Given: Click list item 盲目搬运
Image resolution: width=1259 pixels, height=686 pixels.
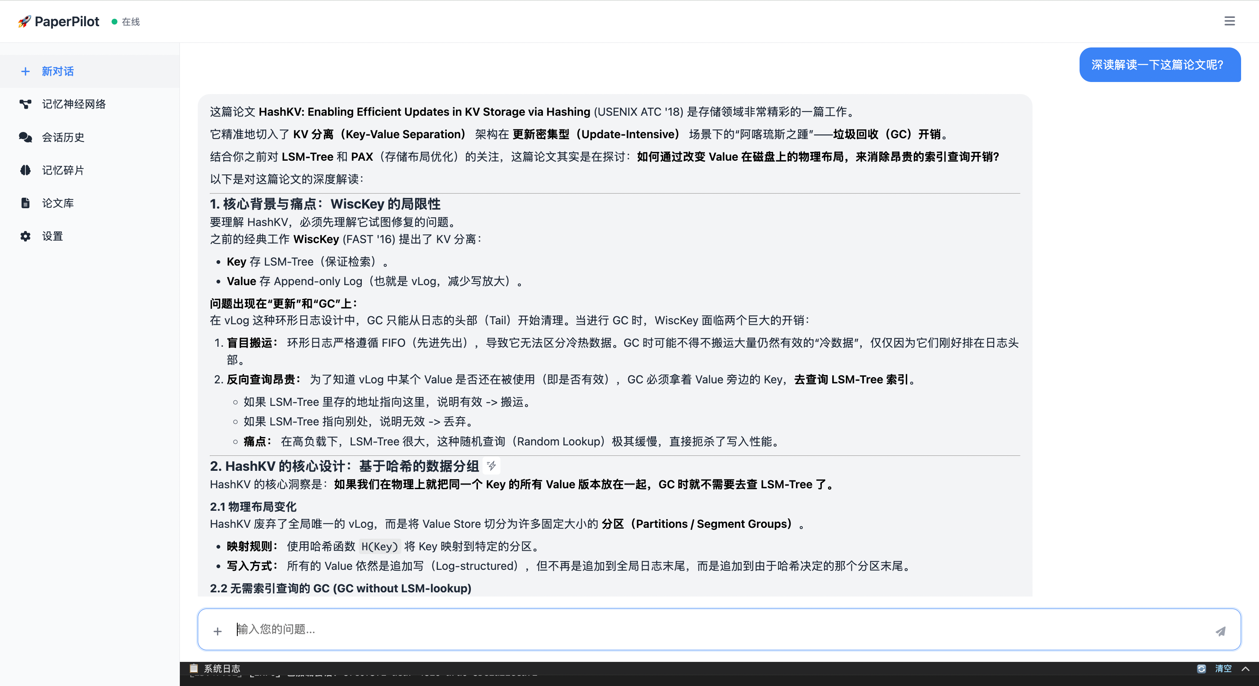Looking at the screenshot, I should [623, 351].
